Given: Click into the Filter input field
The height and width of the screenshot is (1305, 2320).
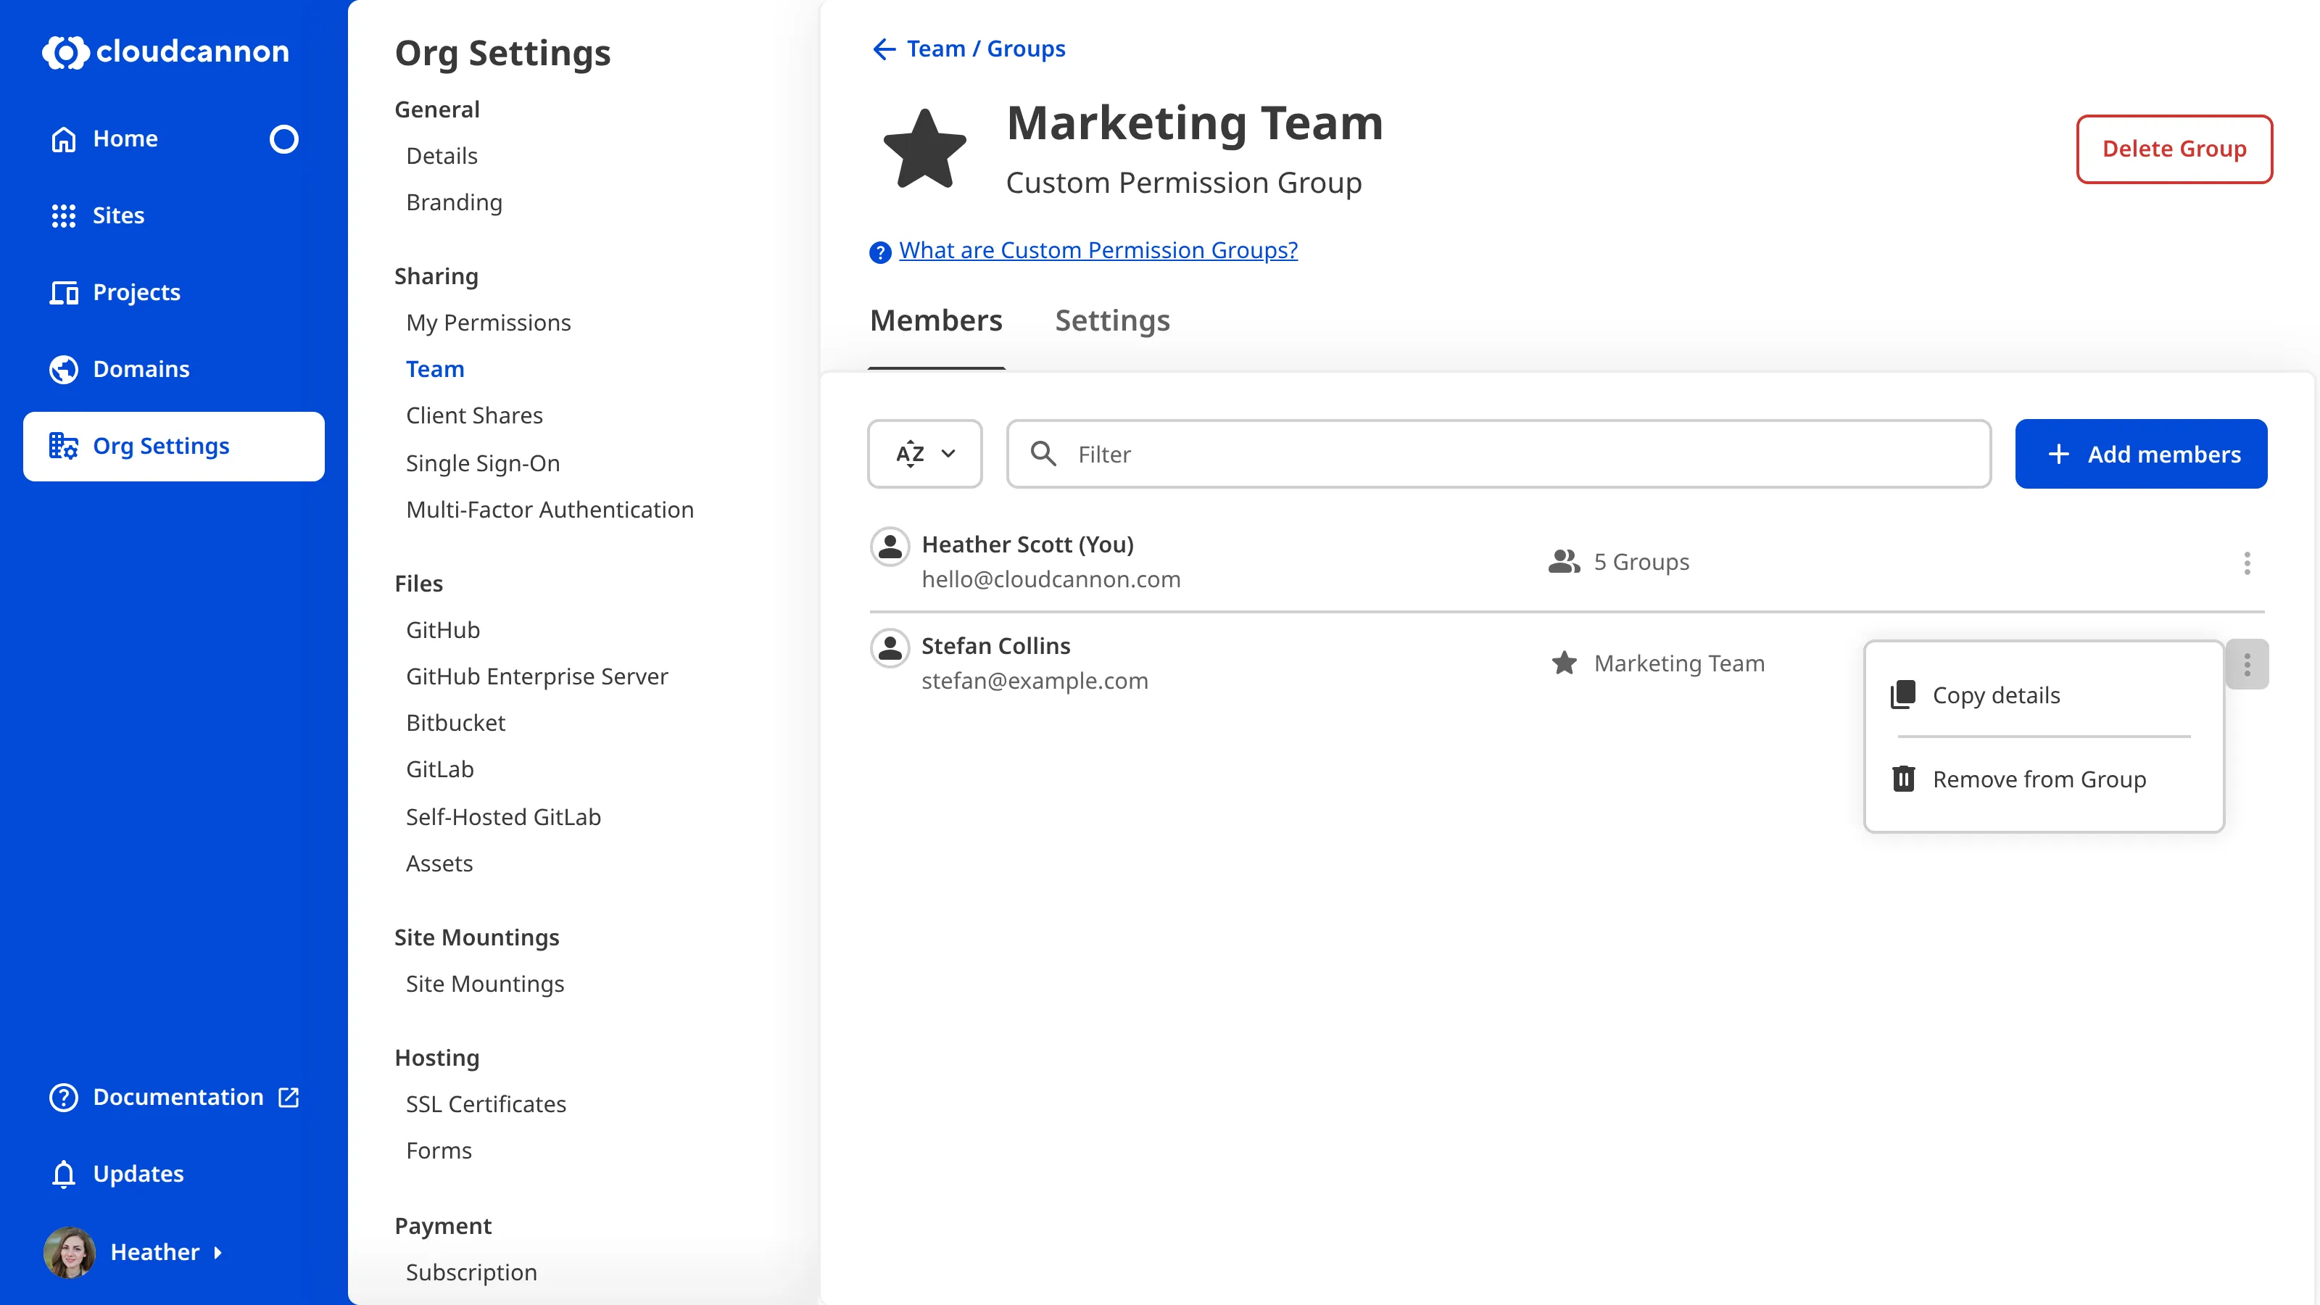Looking at the screenshot, I should [x=1498, y=454].
